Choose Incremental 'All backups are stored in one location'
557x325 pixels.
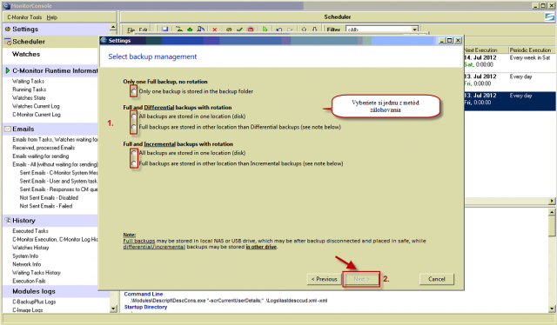click(x=133, y=153)
